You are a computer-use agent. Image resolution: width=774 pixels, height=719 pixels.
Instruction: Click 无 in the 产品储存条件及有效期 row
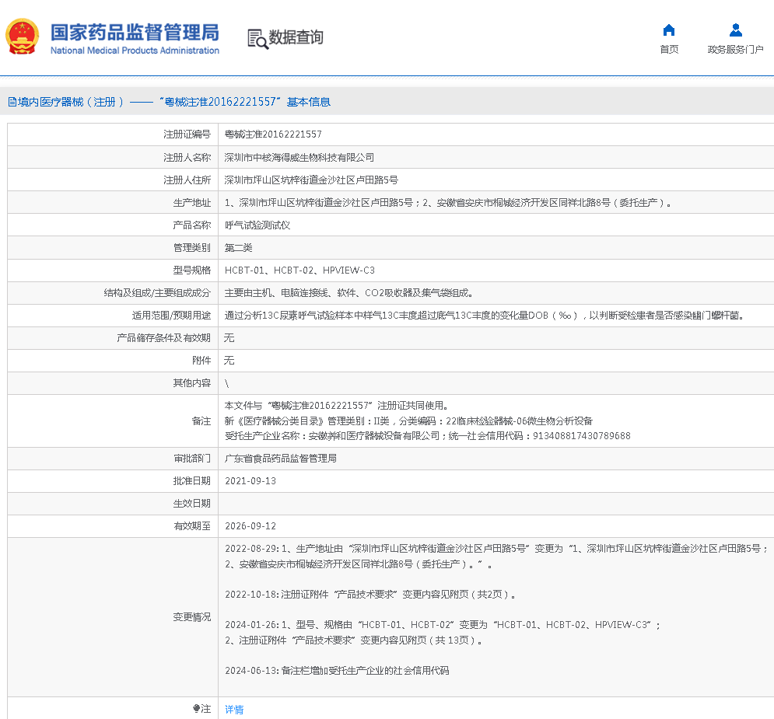pyautogui.click(x=229, y=338)
